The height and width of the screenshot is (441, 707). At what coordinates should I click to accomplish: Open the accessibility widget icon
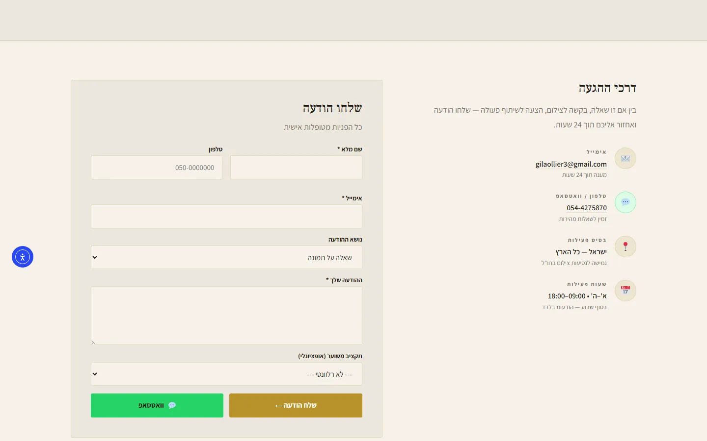23,257
